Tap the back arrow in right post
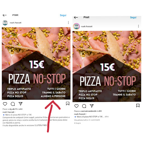The image size is (143, 143). click(76, 17)
